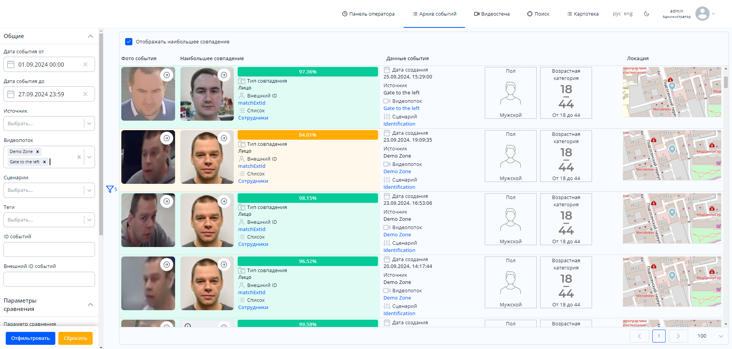Click the Внешний ID событий input field
The width and height of the screenshot is (732, 349).
pos(49,279)
